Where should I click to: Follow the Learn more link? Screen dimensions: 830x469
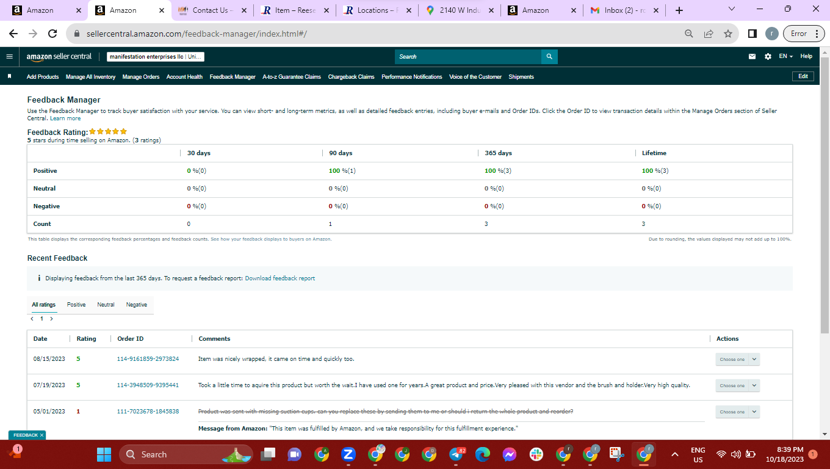(x=65, y=118)
